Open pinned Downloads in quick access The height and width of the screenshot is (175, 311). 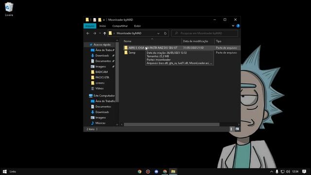(103, 56)
